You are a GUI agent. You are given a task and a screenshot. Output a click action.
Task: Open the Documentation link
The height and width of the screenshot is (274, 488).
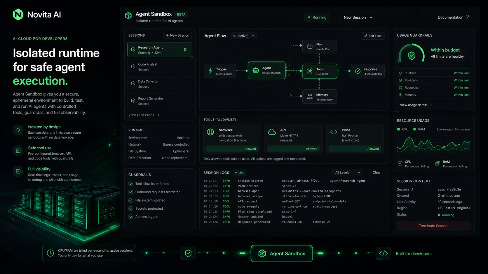(x=454, y=17)
